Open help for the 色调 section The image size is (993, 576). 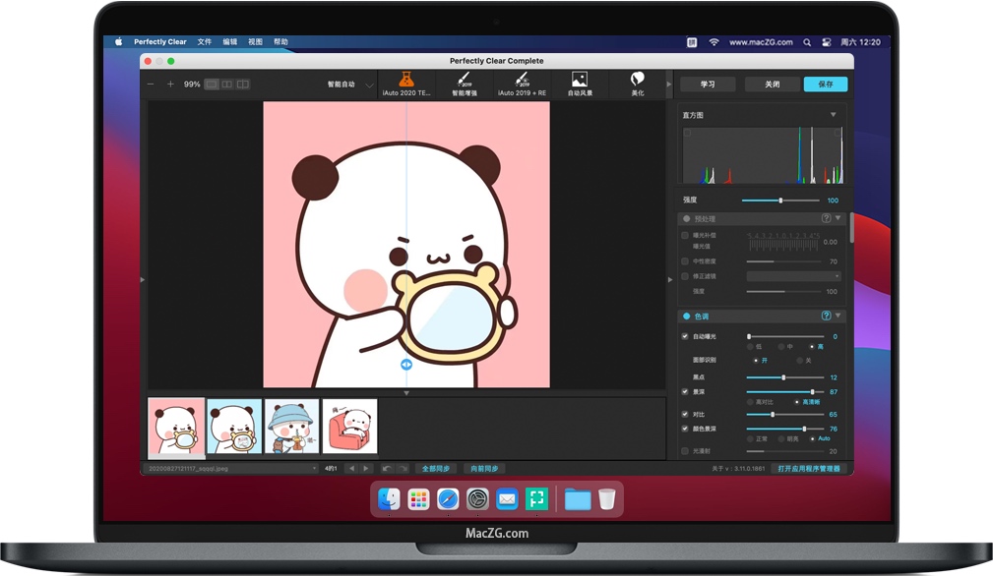click(x=826, y=316)
